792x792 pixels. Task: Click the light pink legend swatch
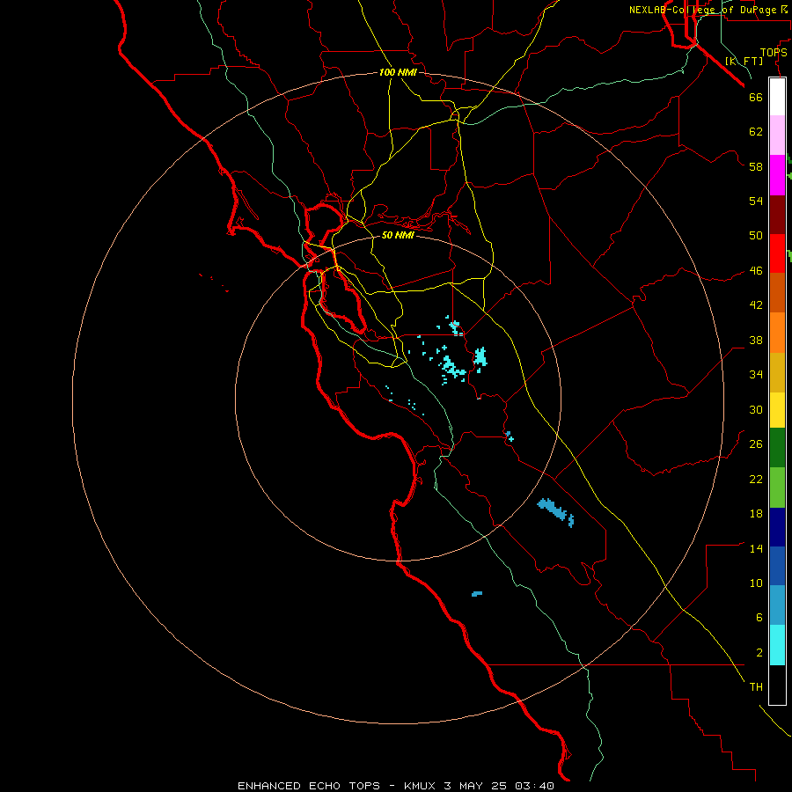pyautogui.click(x=777, y=136)
